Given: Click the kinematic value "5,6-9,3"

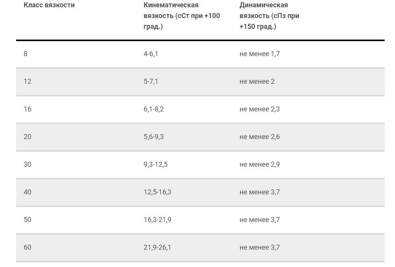Looking at the screenshot, I should 154,137.
